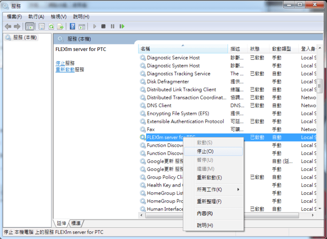
Task: Open the 檔案(F) menu
Action: tap(14, 16)
